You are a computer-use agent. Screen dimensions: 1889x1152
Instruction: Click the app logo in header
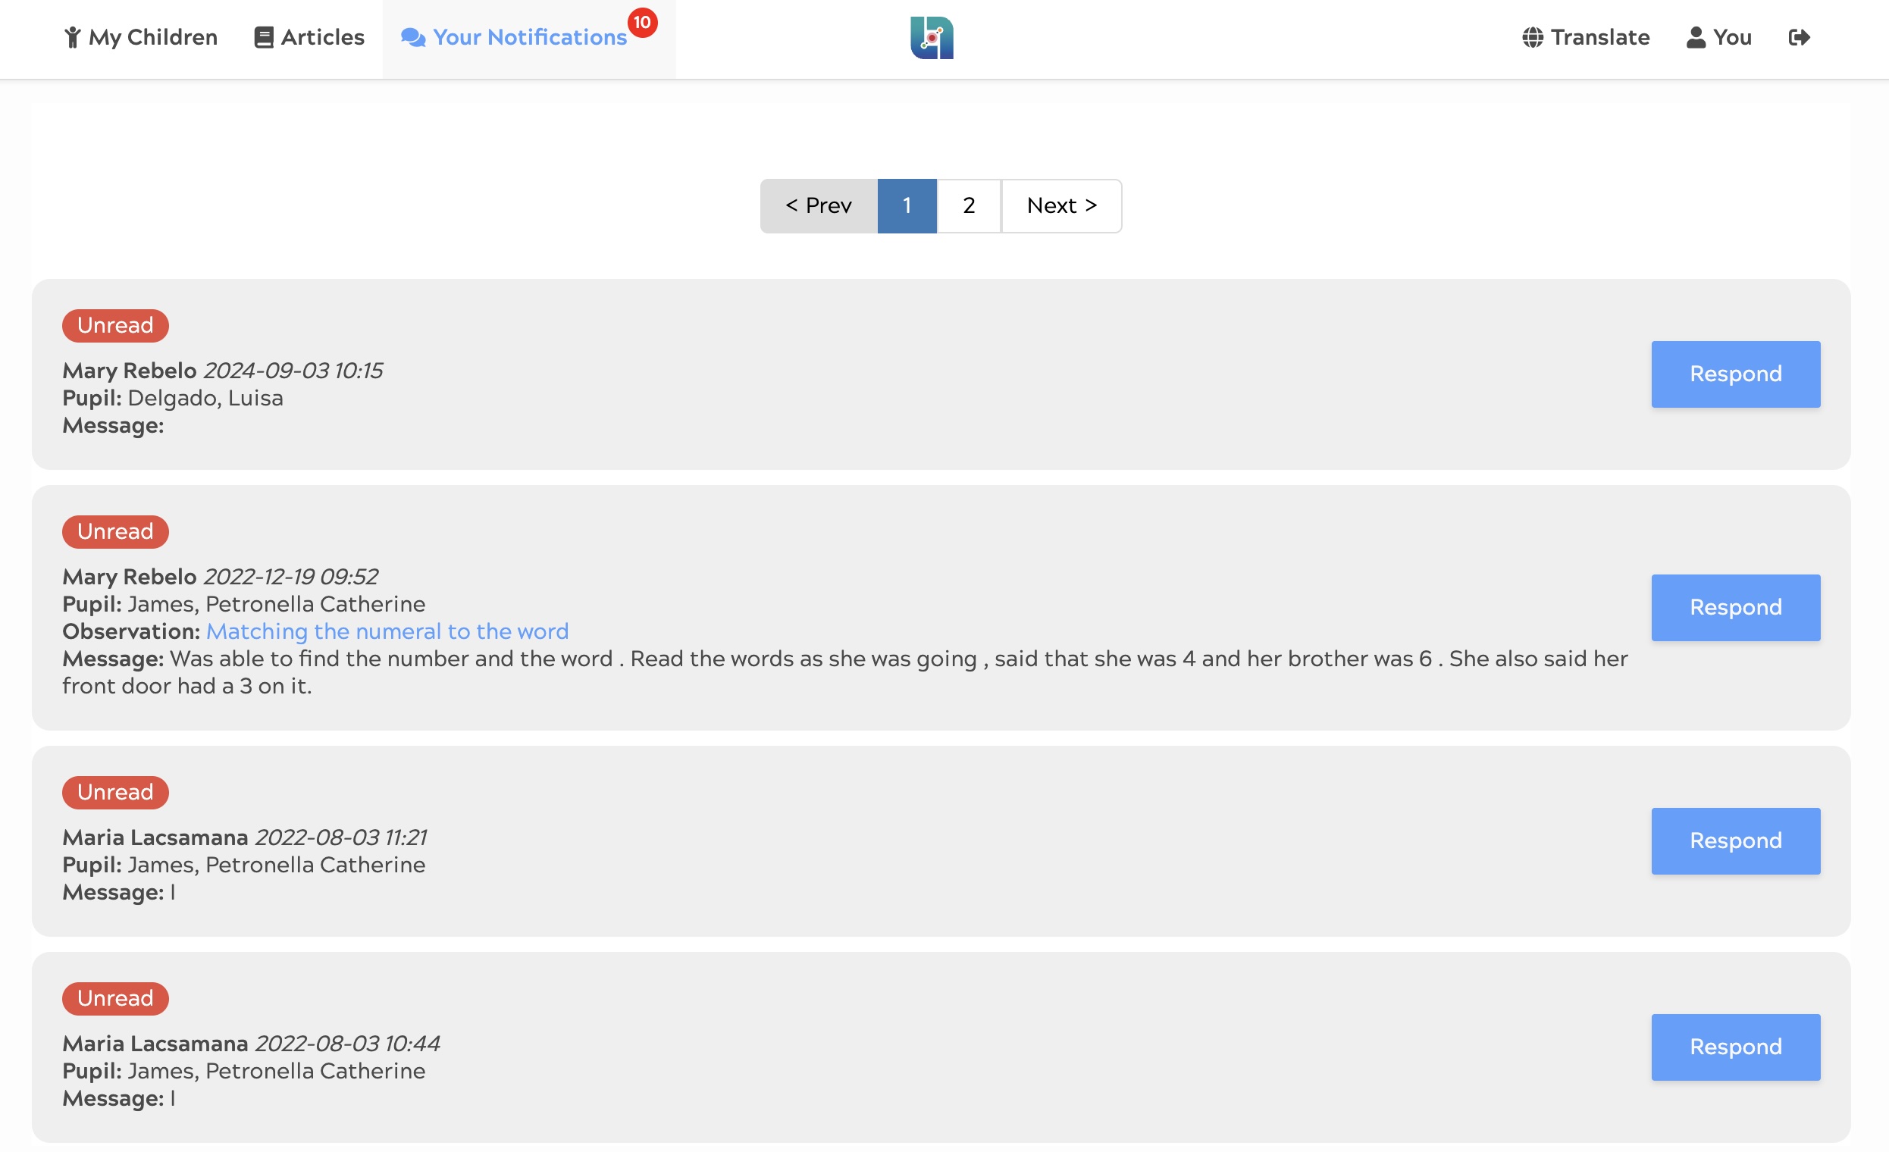point(932,37)
